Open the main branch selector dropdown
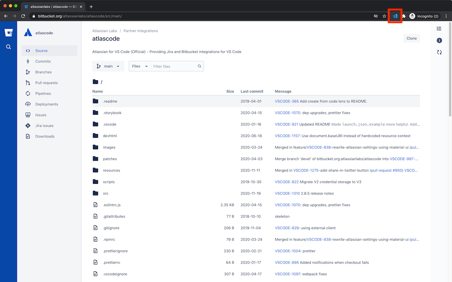 (x=108, y=66)
